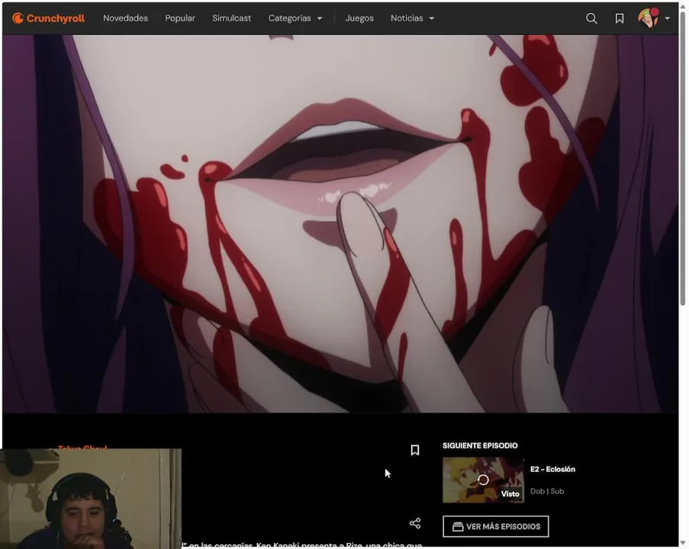The height and width of the screenshot is (549, 689).
Task: Add episode to watchlist bookmark icon
Action: coord(415,450)
